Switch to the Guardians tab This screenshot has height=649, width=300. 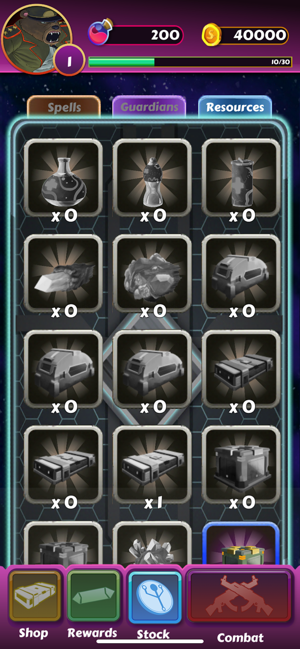click(149, 107)
